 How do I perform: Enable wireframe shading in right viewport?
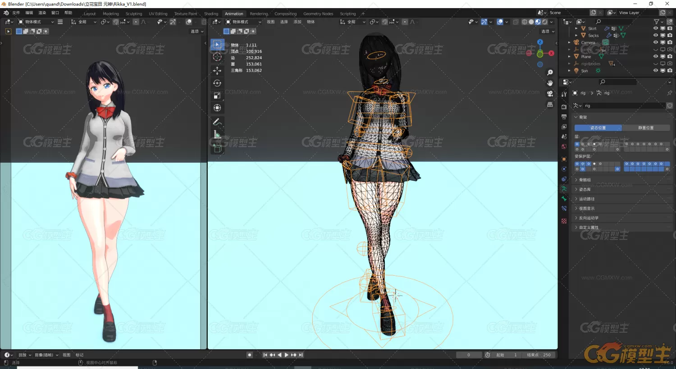point(525,22)
